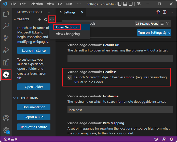Choose Open Settings from the context menu

[67, 27]
